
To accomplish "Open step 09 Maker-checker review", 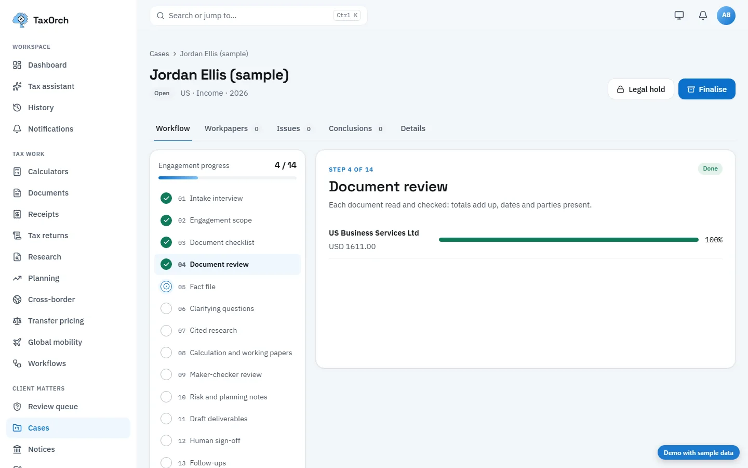I will 228,374.
